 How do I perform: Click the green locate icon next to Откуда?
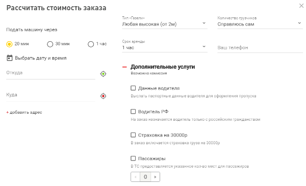[103, 74]
